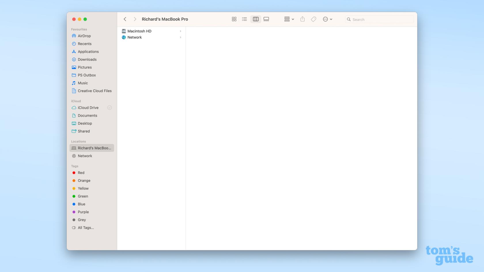Open the PS Outbox folder
The image size is (484, 272).
point(92,75)
